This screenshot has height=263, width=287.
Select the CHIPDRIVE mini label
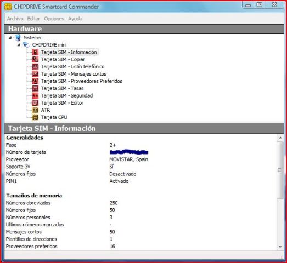point(49,45)
